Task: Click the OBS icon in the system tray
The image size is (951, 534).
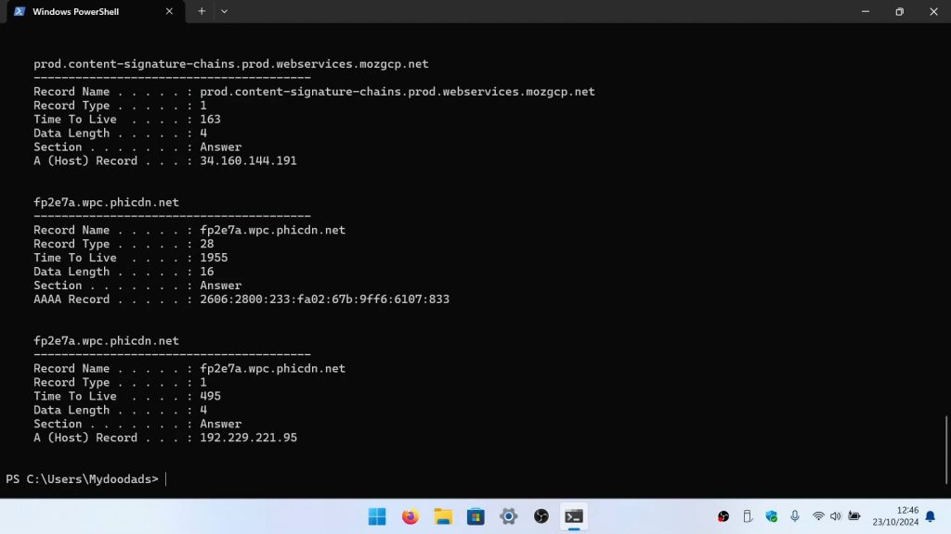Action: coord(723,516)
